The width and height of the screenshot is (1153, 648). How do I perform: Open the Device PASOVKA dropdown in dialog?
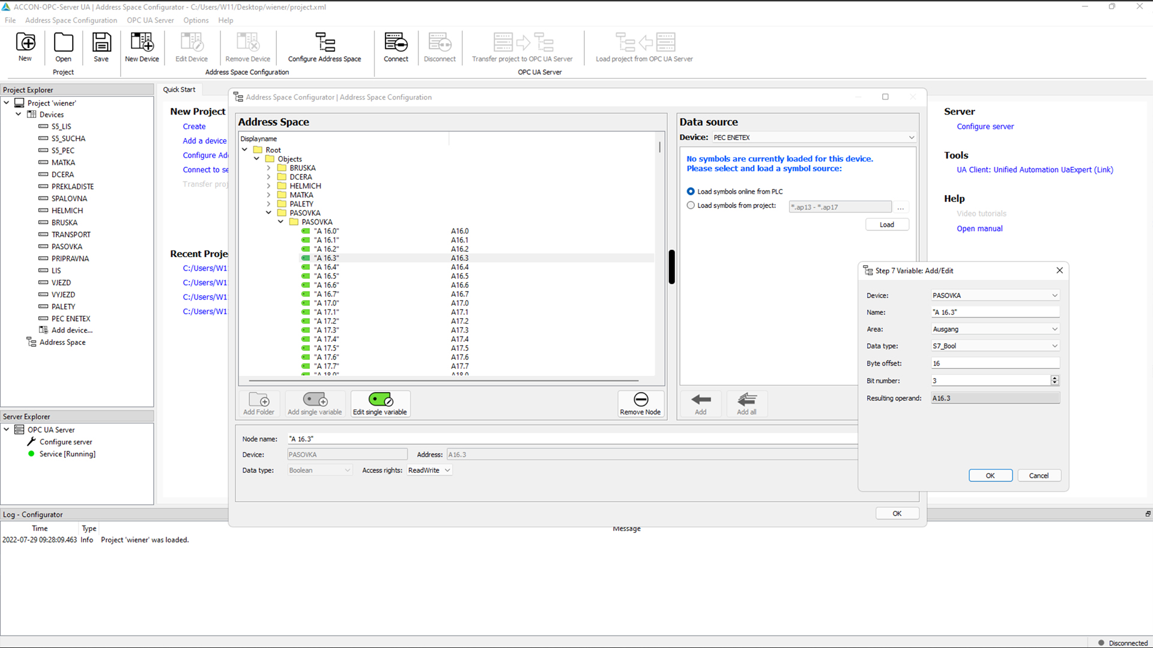click(x=995, y=295)
